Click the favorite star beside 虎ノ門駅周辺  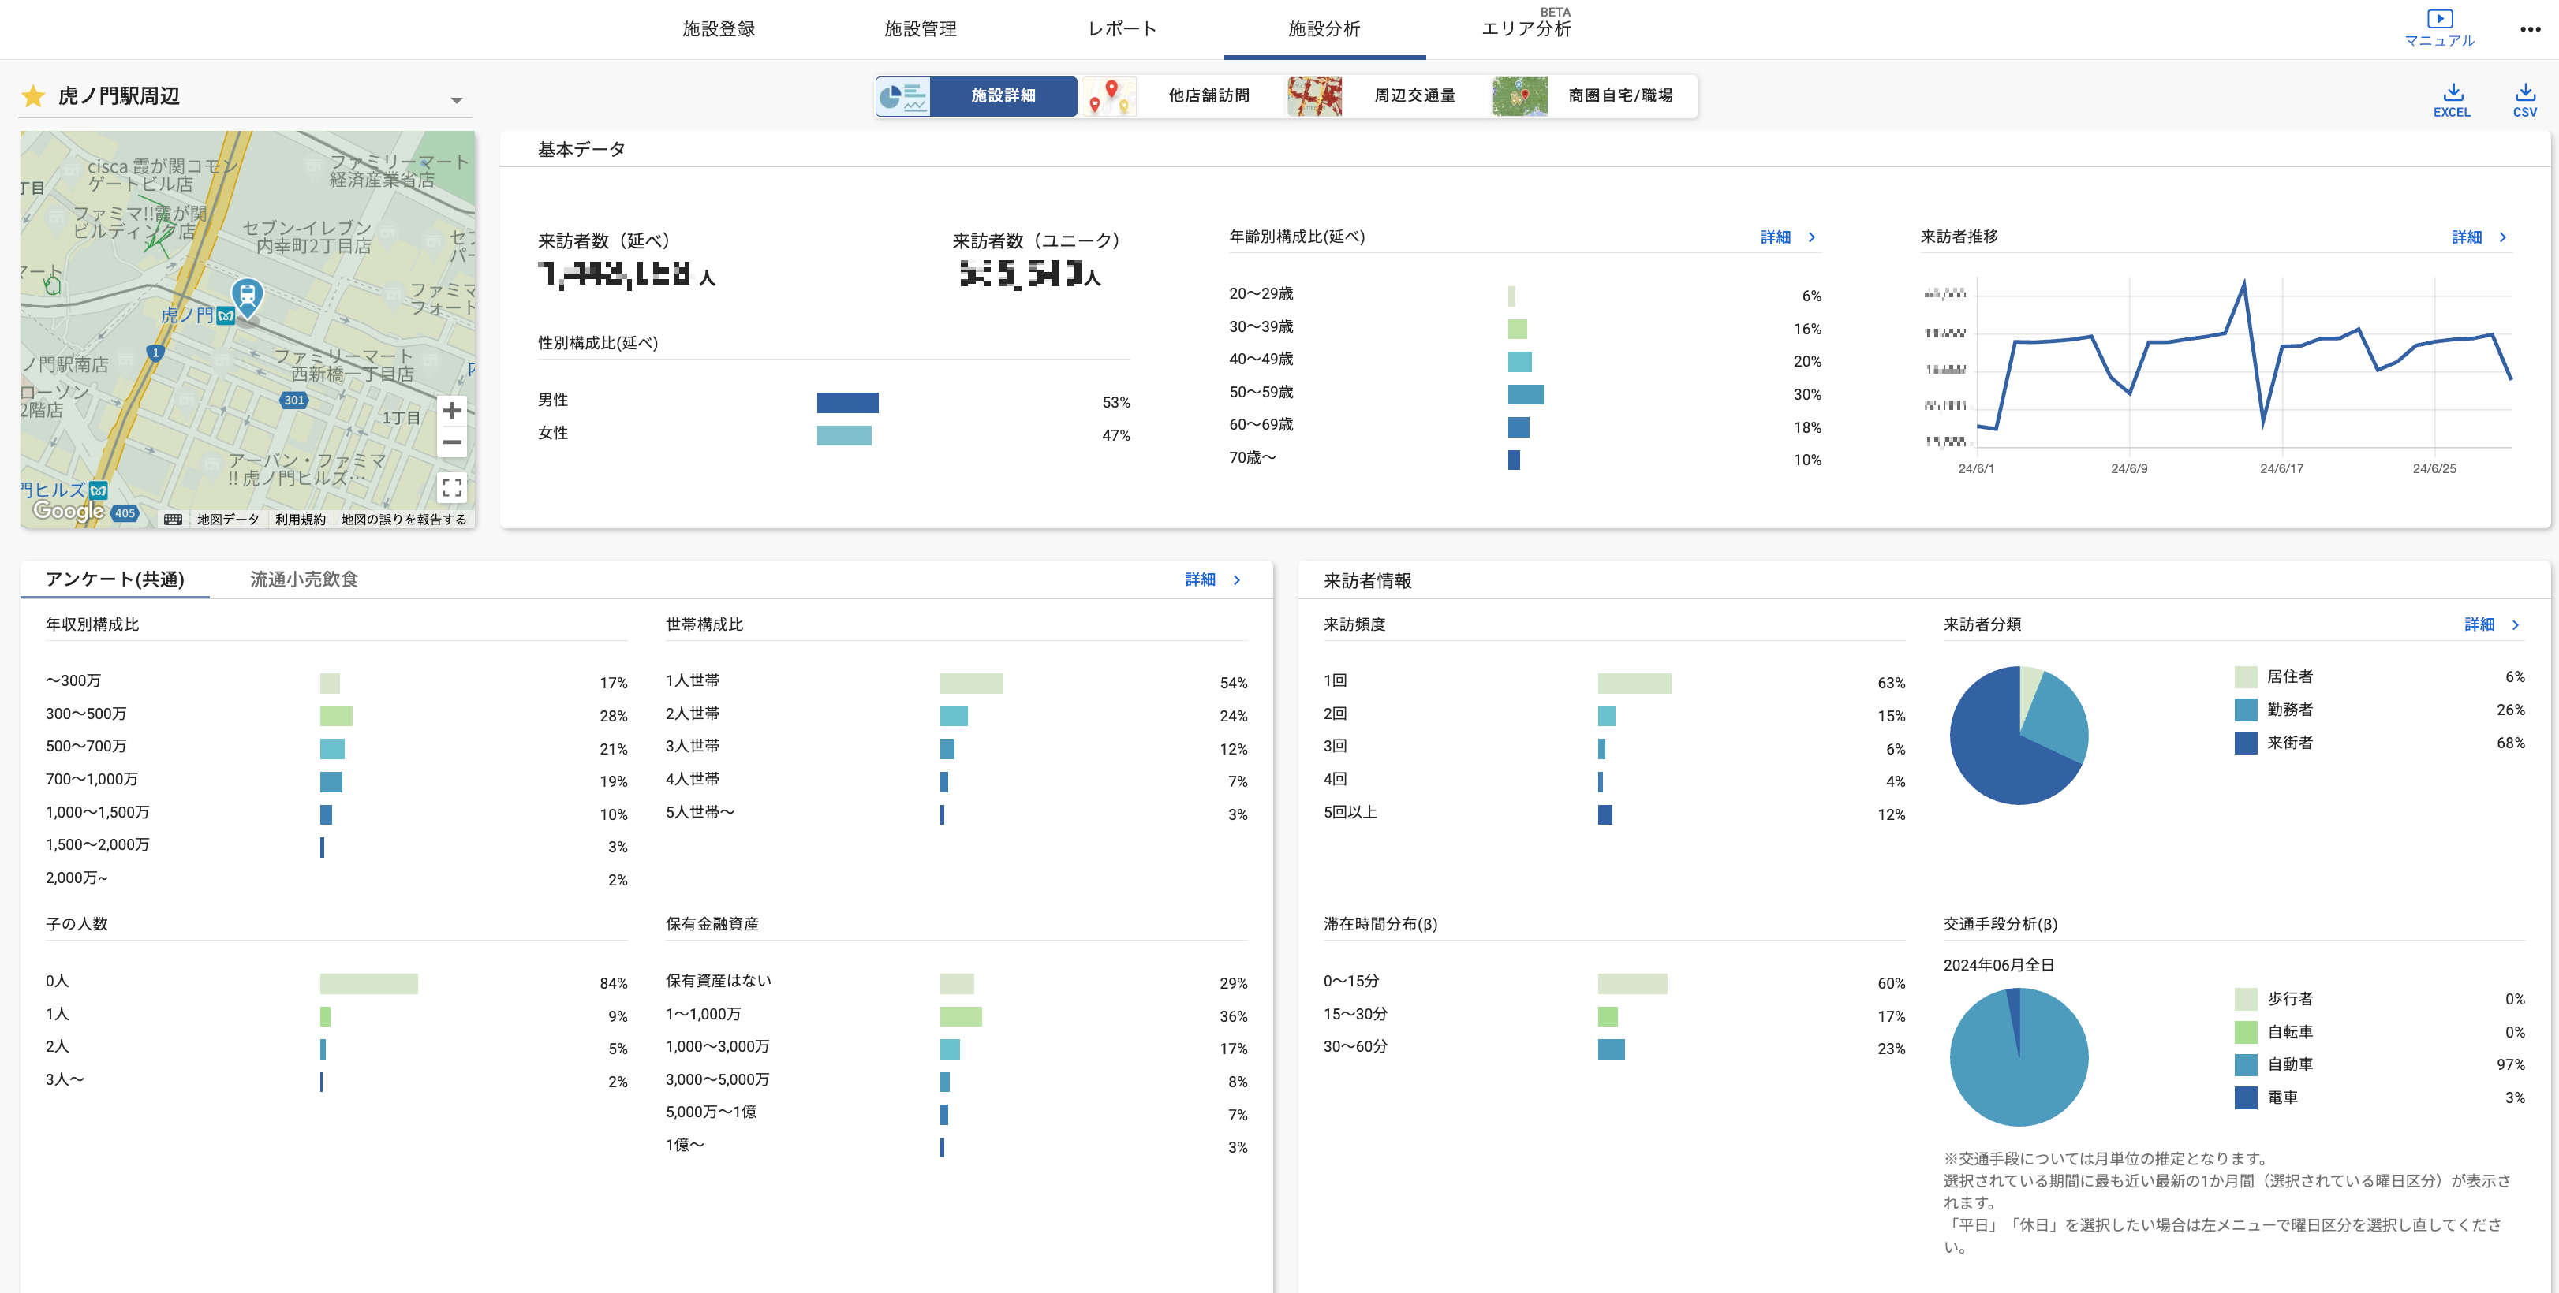pos(34,96)
